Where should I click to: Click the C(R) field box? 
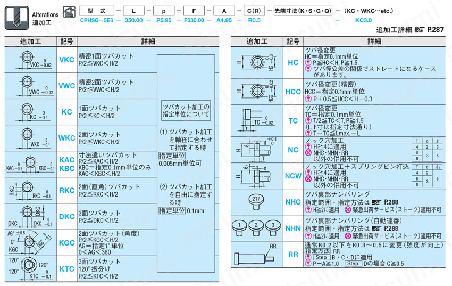(254, 11)
